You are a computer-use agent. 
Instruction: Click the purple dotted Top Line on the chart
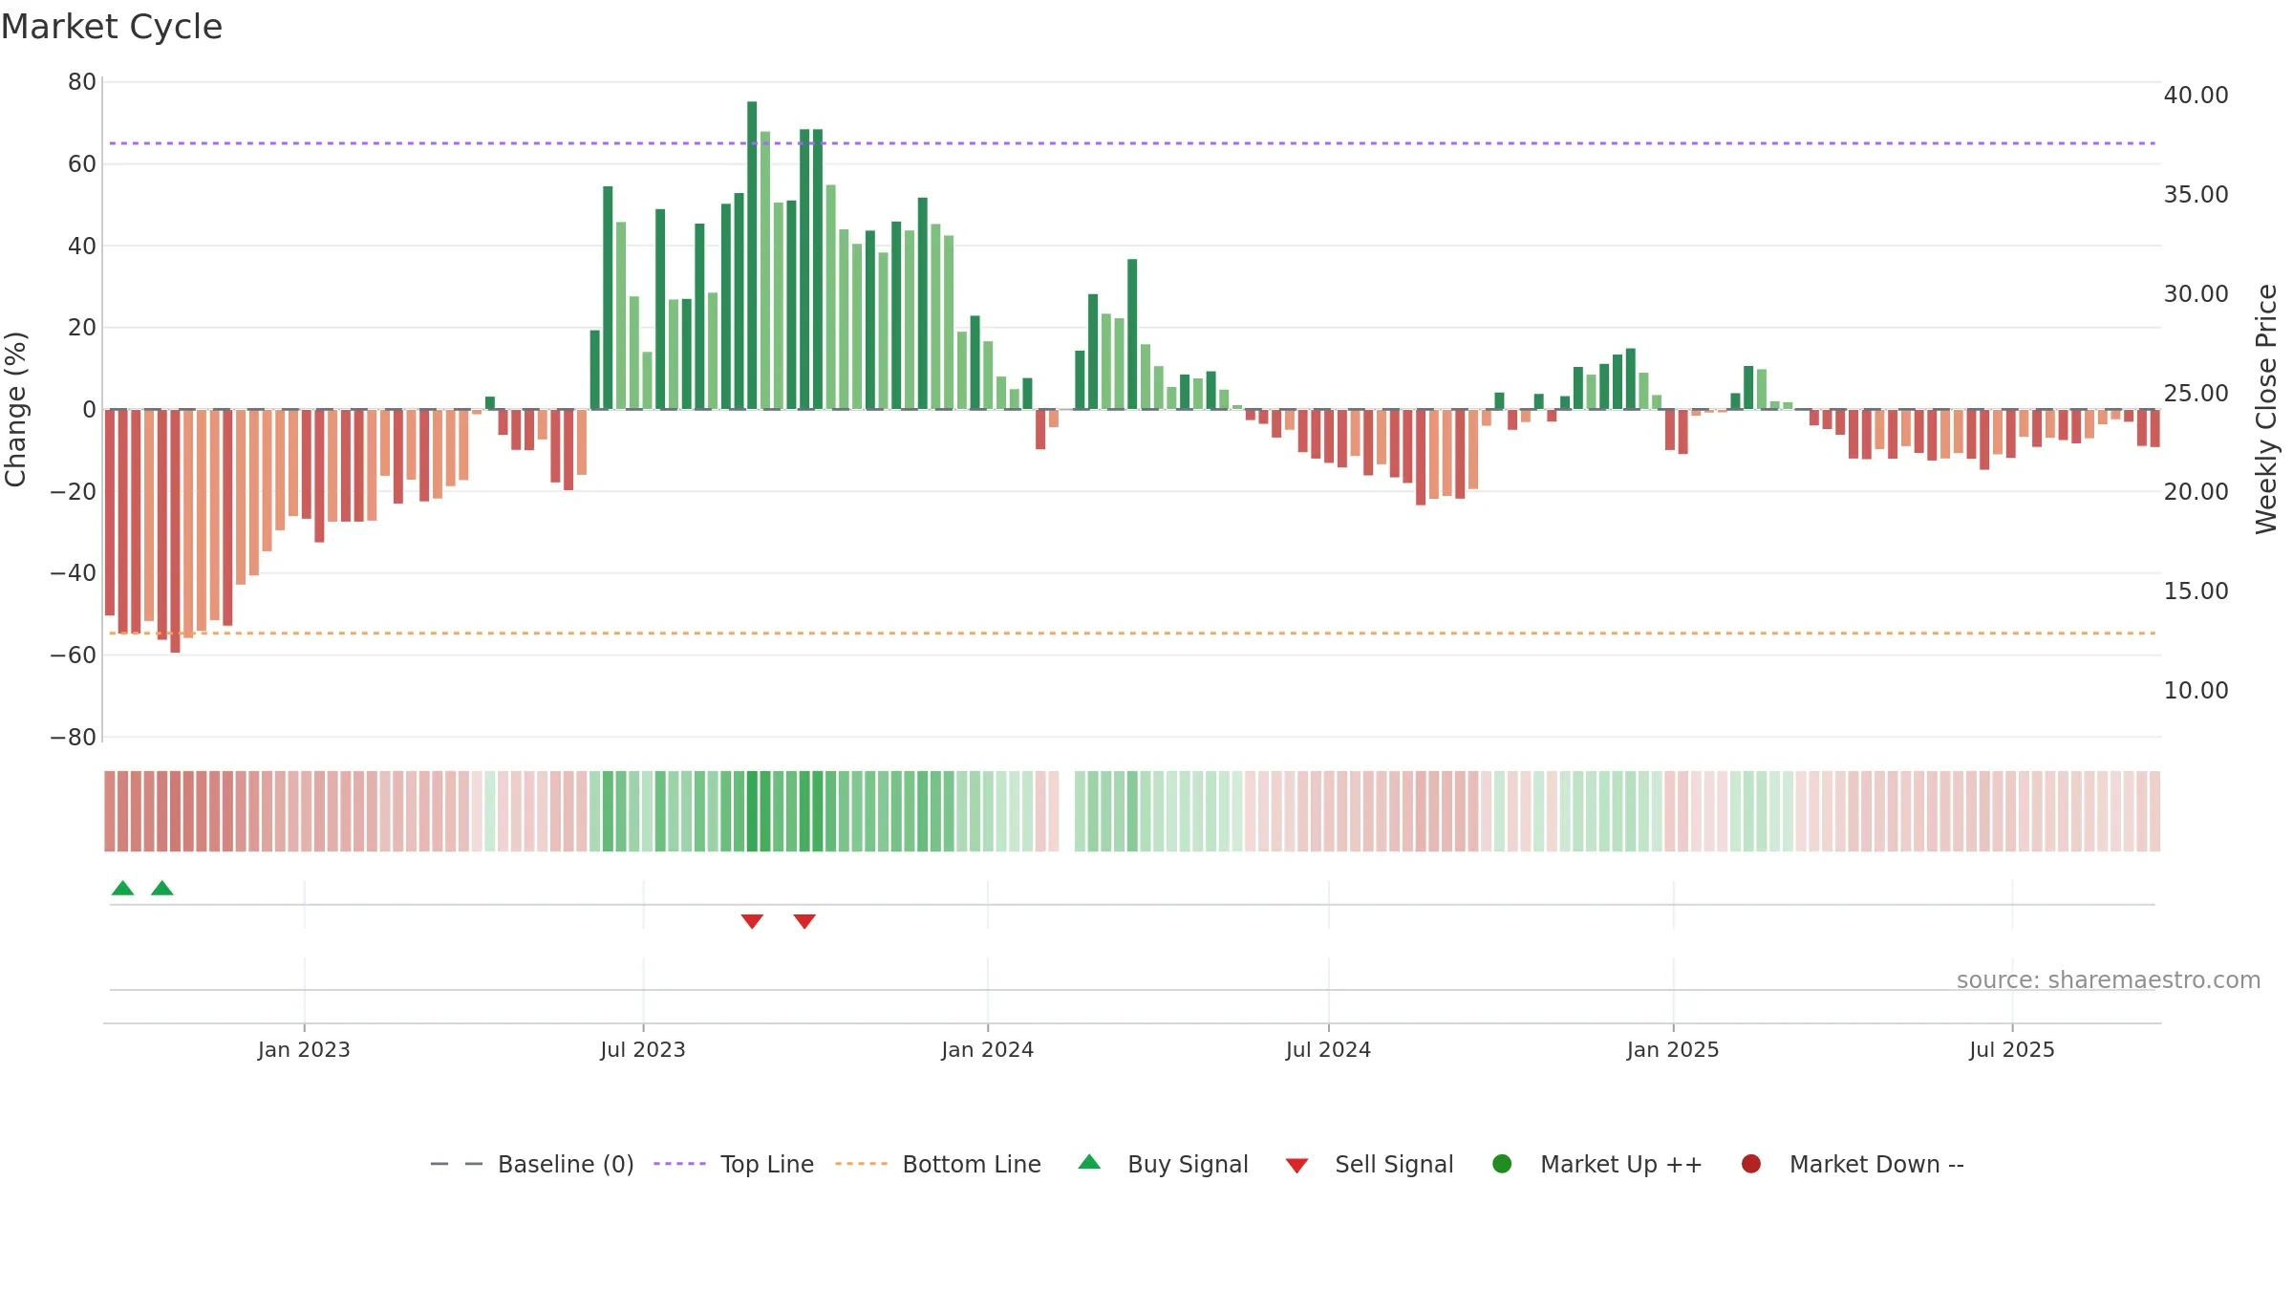(x=1132, y=143)
